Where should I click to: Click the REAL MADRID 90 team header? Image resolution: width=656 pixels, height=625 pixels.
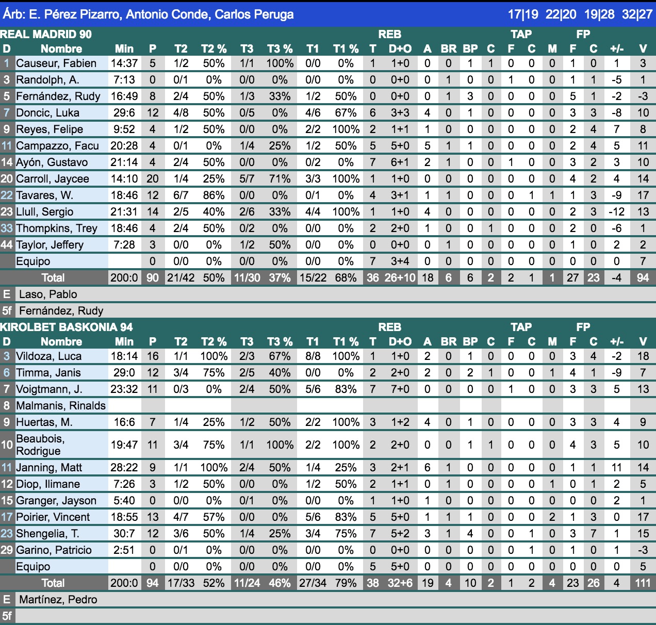[x=46, y=35]
